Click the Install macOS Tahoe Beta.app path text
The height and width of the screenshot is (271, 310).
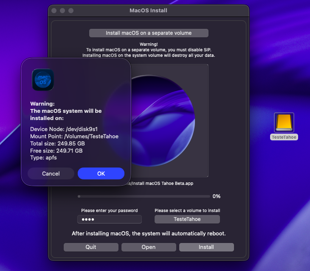pyautogui.click(x=161, y=183)
